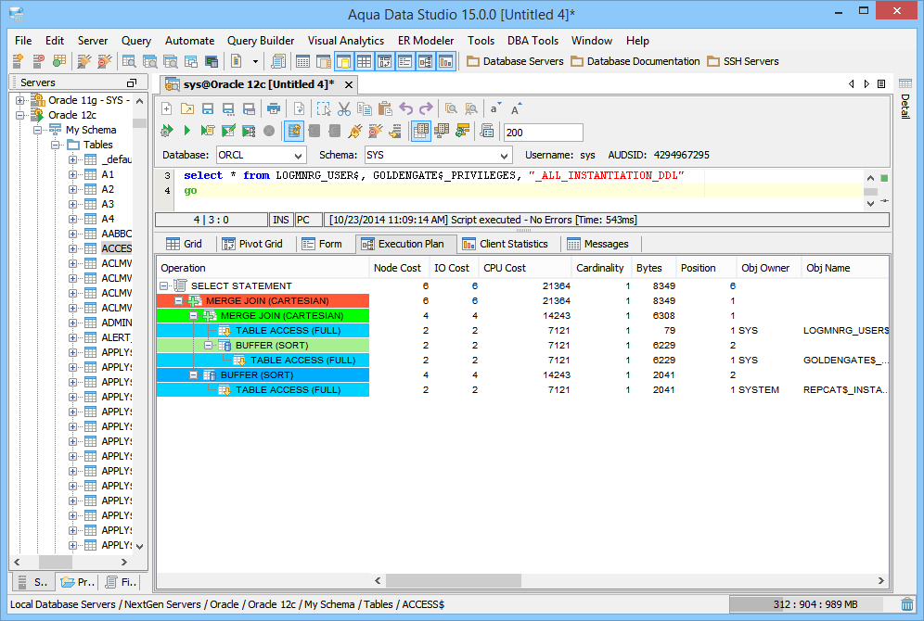Open the new document dropdown arrow in main toolbar
924x621 pixels.
[x=255, y=61]
